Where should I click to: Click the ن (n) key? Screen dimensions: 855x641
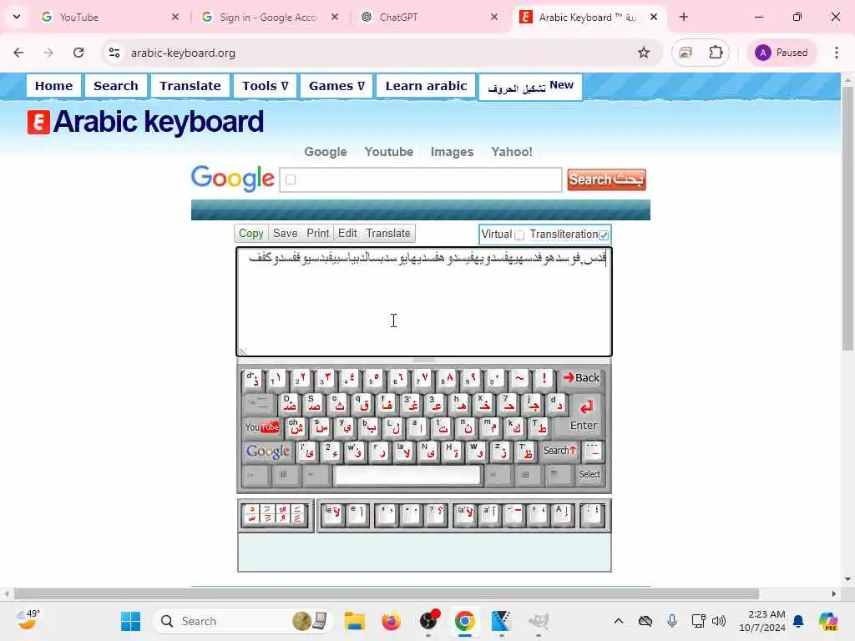(x=466, y=427)
